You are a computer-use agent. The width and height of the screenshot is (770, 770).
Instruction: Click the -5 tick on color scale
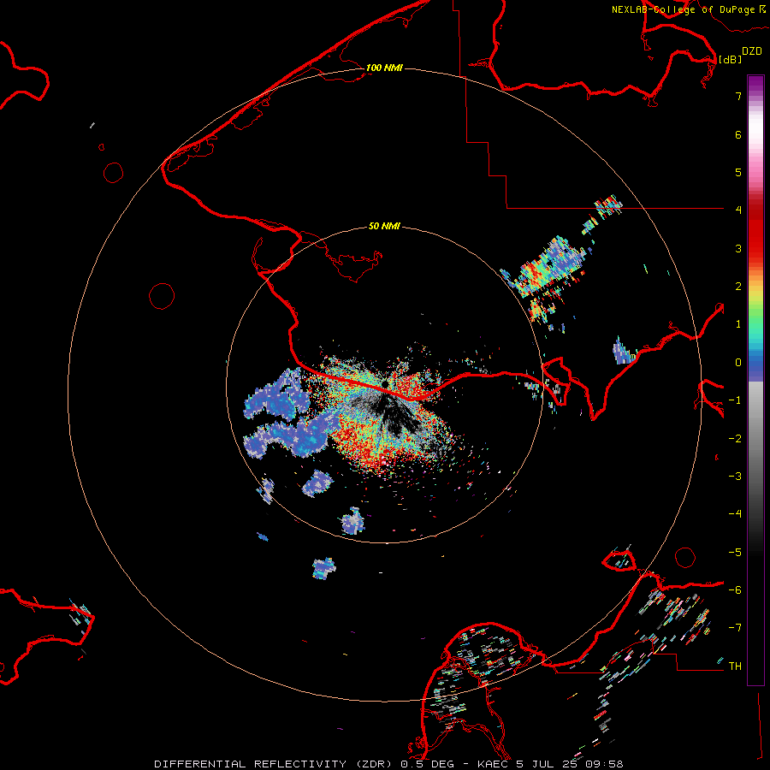(x=735, y=553)
